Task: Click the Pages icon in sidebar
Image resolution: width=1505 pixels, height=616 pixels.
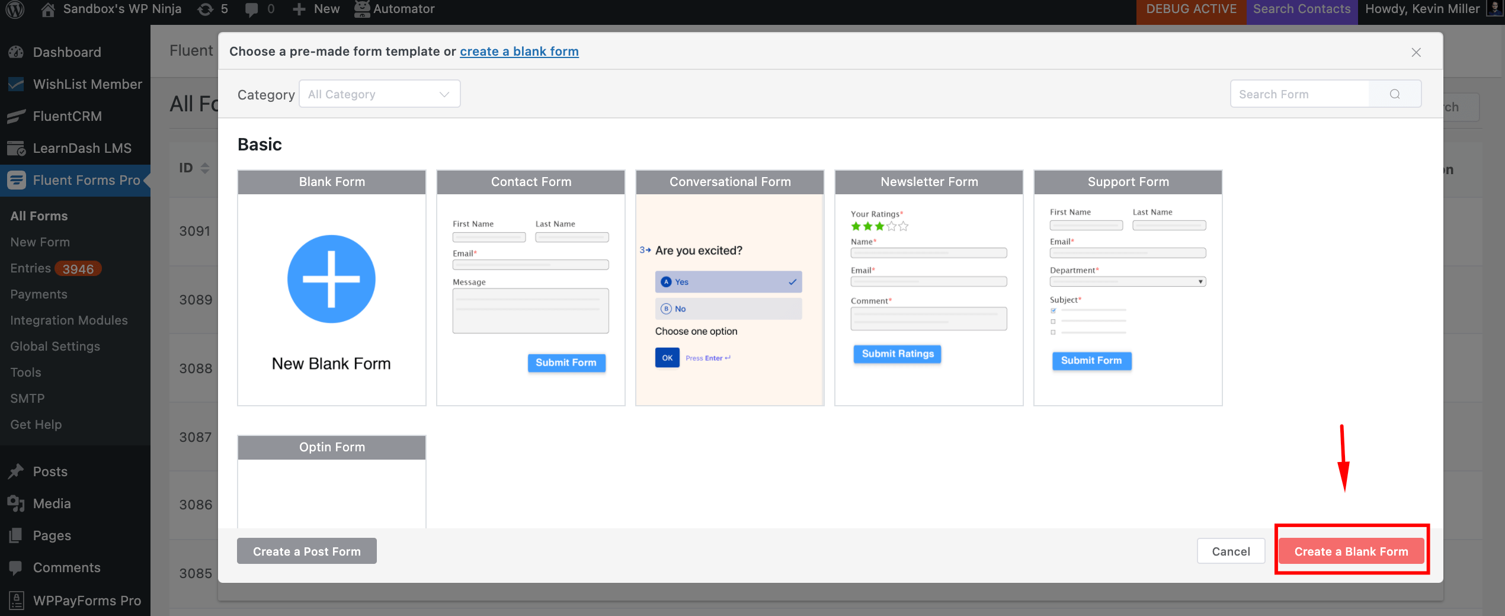Action: (16, 535)
